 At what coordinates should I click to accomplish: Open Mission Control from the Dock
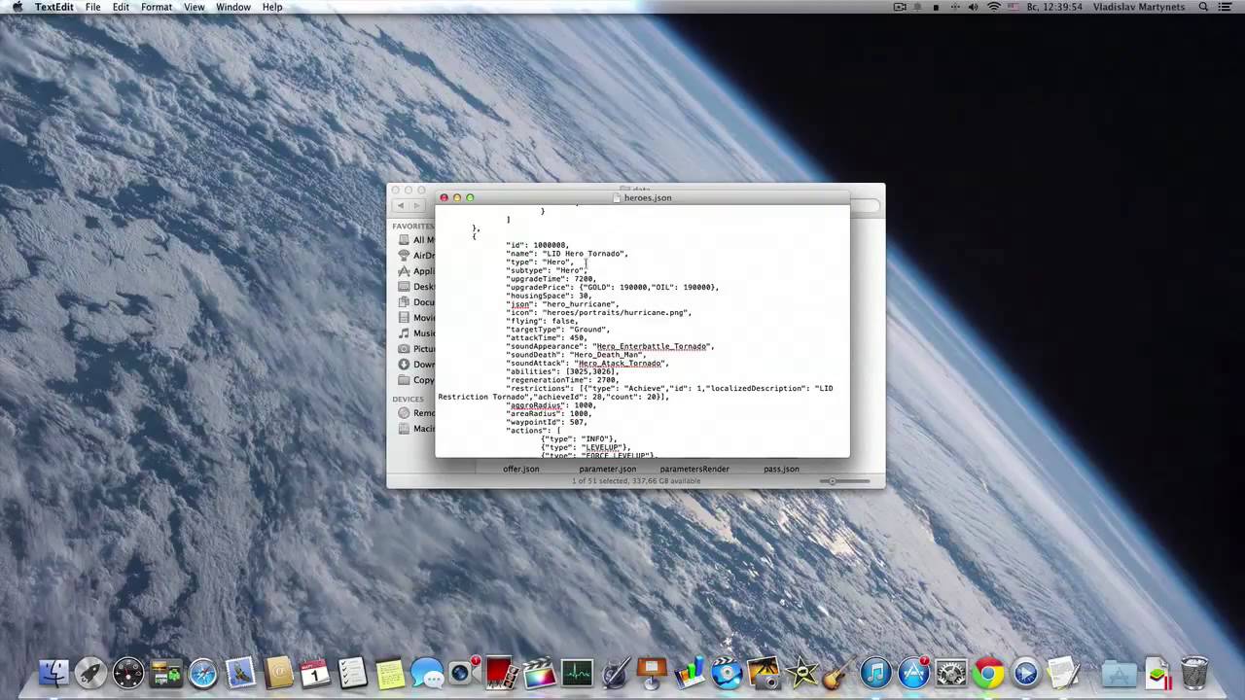(x=165, y=672)
